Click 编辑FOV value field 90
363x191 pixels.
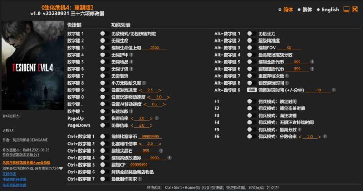pyautogui.click(x=289, y=48)
